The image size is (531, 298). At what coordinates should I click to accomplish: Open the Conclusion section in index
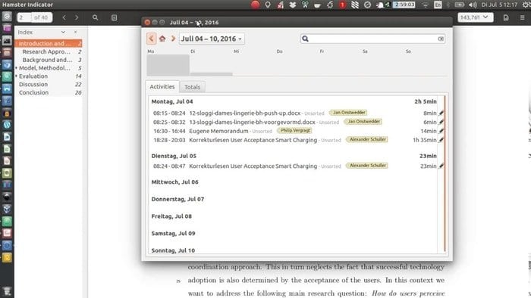(x=33, y=92)
